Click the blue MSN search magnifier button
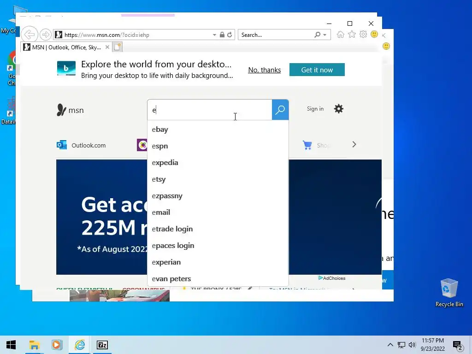The image size is (472, 354). coord(280,110)
